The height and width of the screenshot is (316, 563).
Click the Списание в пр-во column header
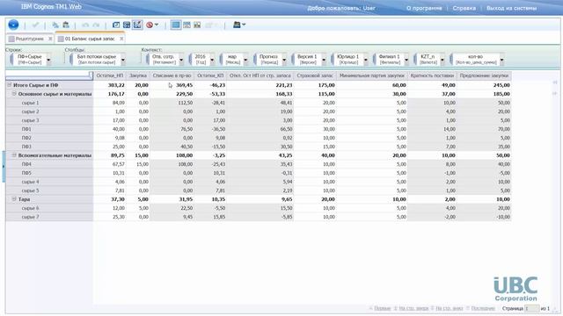172,75
